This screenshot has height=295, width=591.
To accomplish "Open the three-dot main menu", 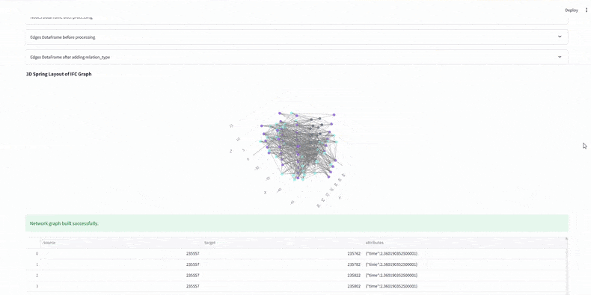I will click(x=587, y=10).
